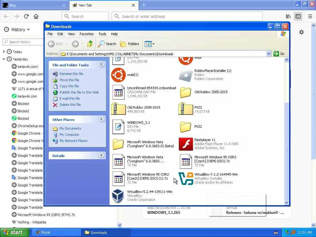
Task: Go to My Documents in Other Places
Action: point(70,128)
